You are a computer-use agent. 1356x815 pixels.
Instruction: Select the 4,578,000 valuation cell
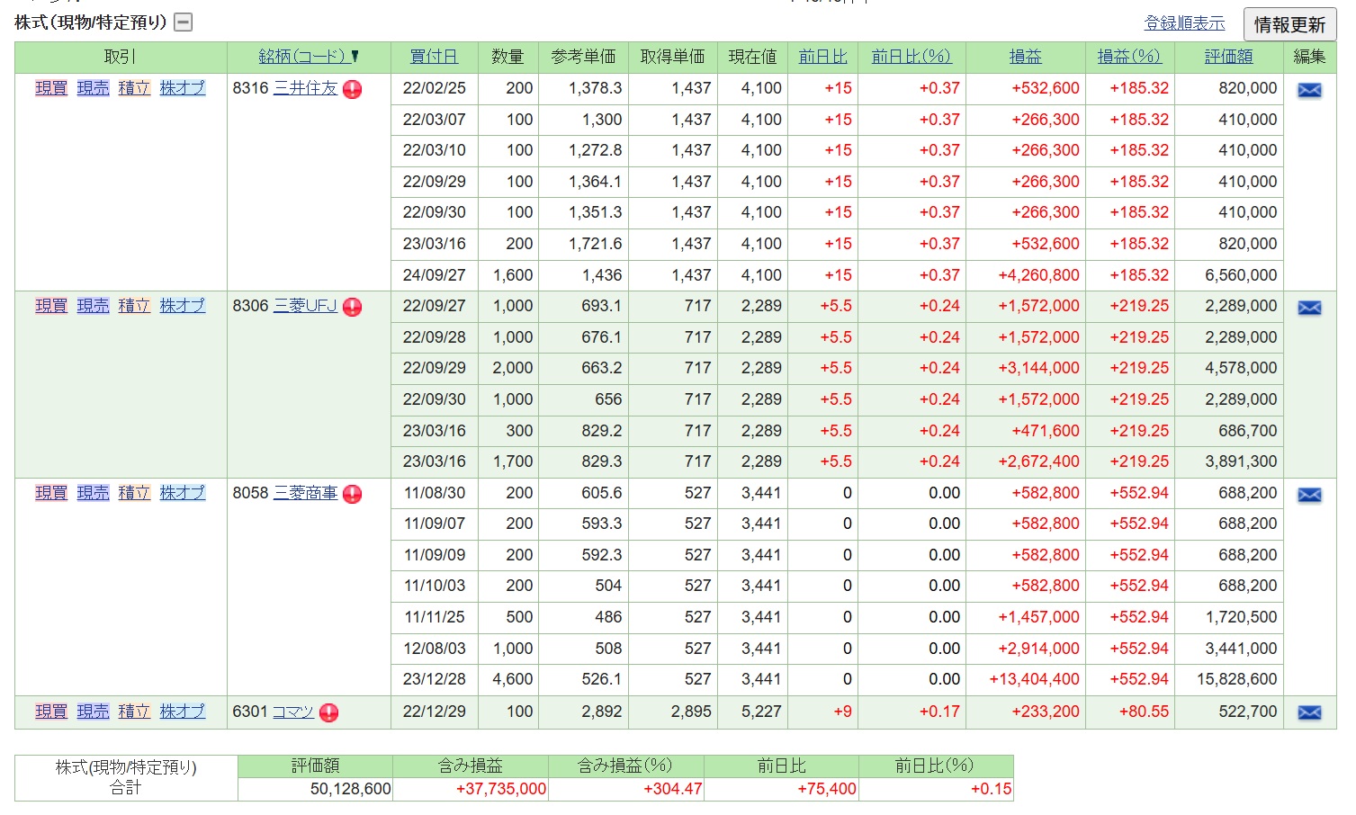tap(1229, 368)
